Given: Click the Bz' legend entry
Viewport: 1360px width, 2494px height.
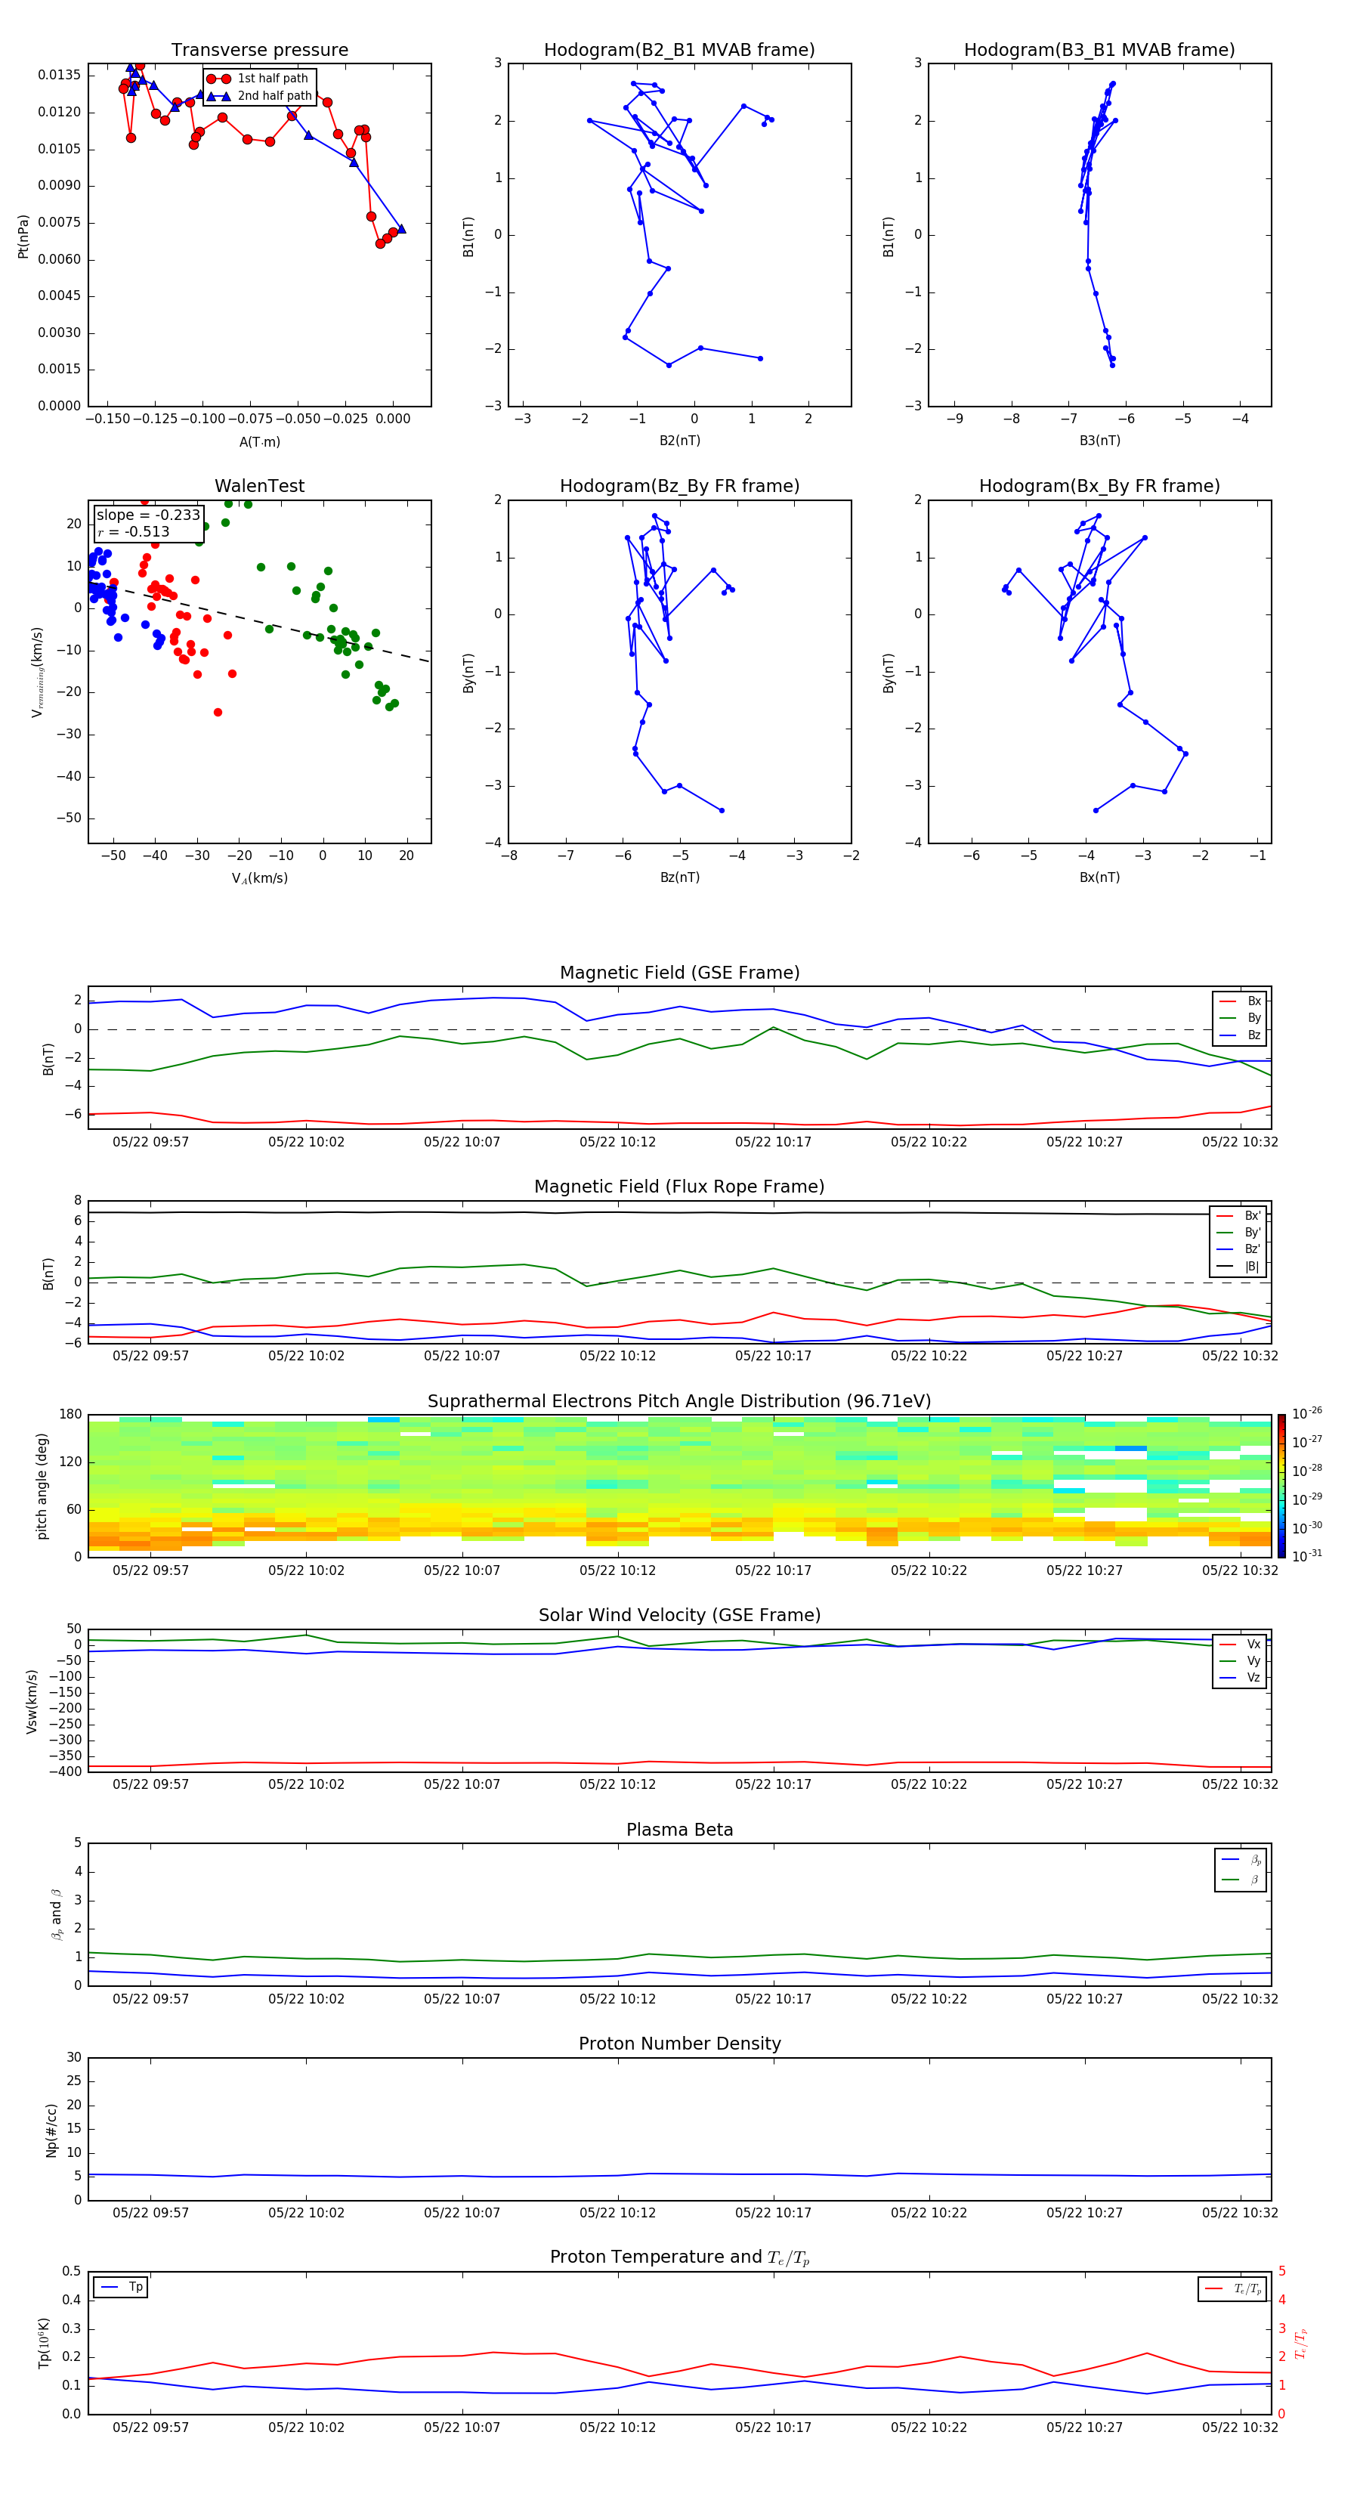Looking at the screenshot, I should click(x=1239, y=1249).
